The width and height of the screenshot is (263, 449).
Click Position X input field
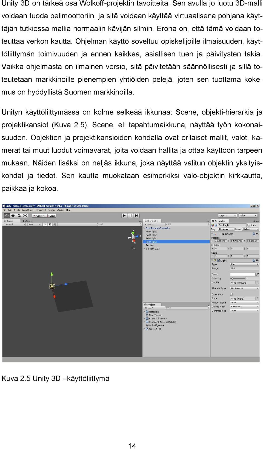click(220, 241)
